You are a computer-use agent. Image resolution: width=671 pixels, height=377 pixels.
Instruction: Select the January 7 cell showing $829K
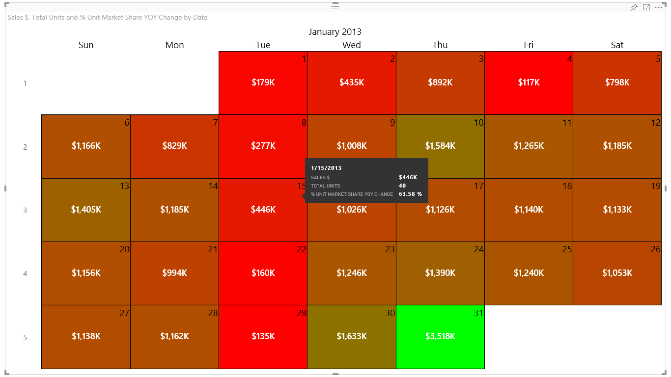point(174,146)
